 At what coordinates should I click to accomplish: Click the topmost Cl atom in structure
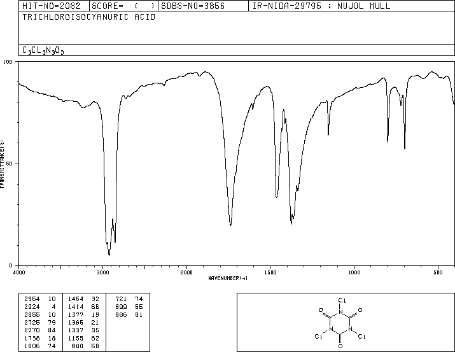point(342,300)
